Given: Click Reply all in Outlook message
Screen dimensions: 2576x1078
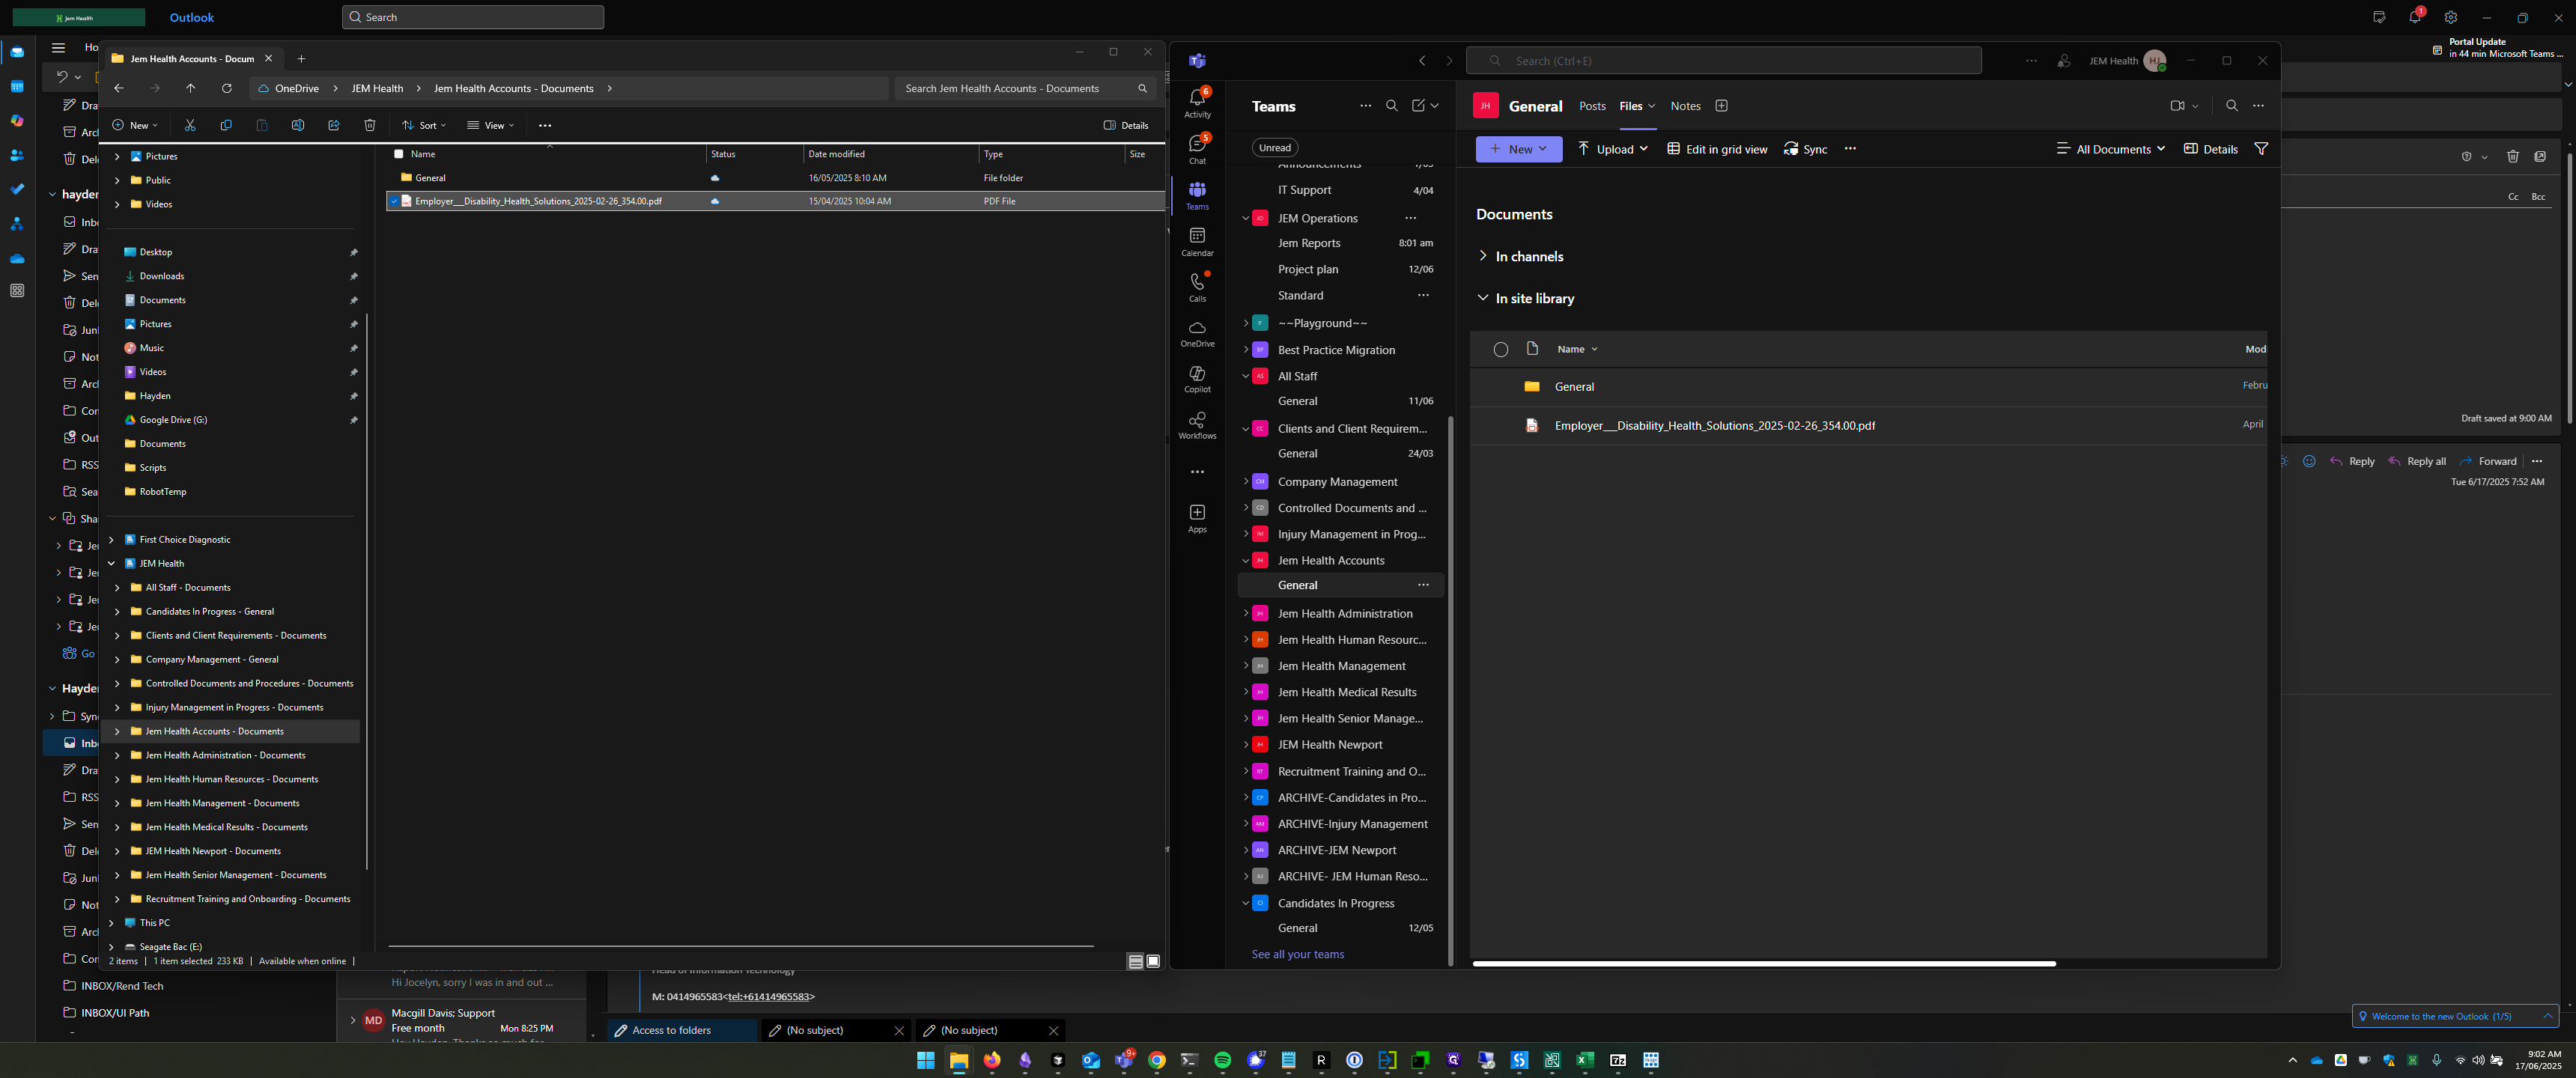Looking at the screenshot, I should [x=2417, y=461].
